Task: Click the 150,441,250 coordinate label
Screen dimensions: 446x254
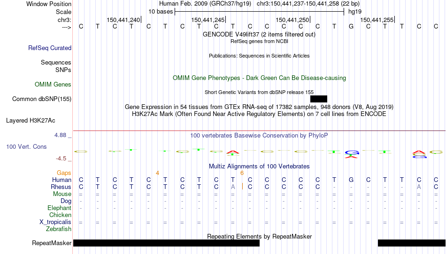Action: click(292, 20)
